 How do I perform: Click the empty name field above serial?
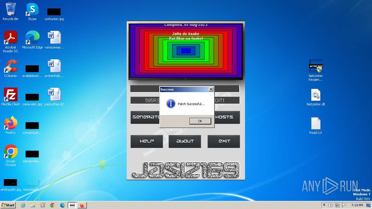tap(185, 89)
